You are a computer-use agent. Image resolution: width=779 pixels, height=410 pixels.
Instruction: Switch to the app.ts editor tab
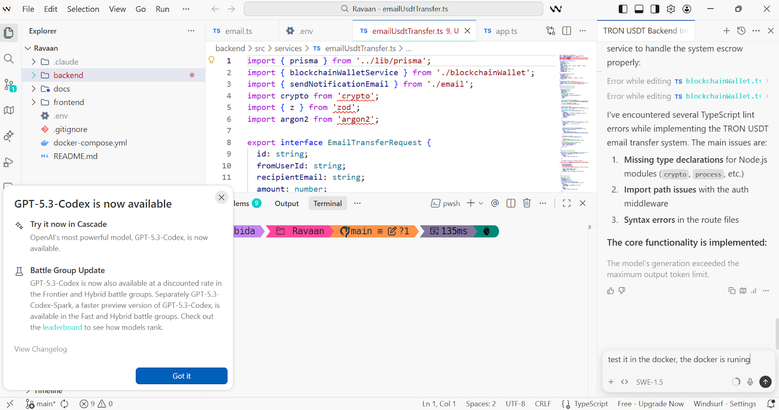(506, 31)
